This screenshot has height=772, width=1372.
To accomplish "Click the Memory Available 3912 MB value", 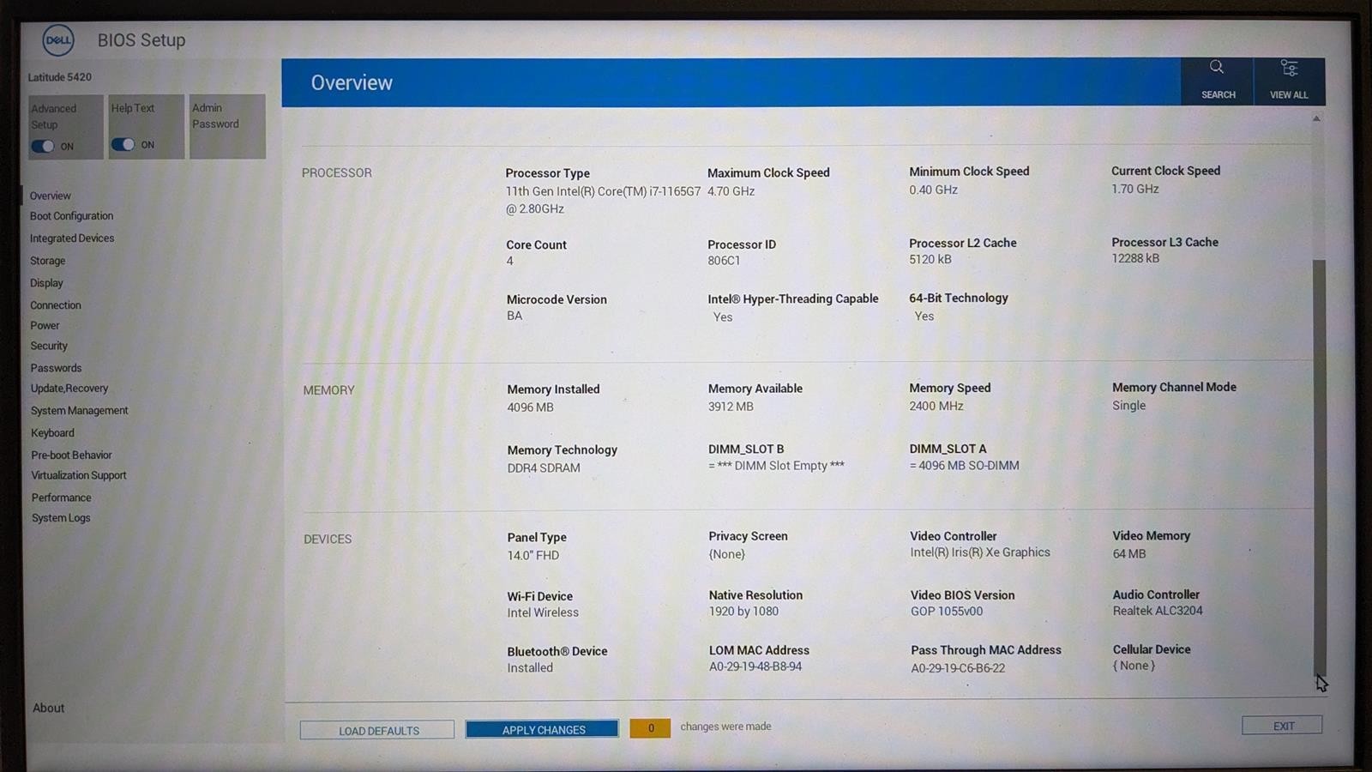I will [x=731, y=407].
